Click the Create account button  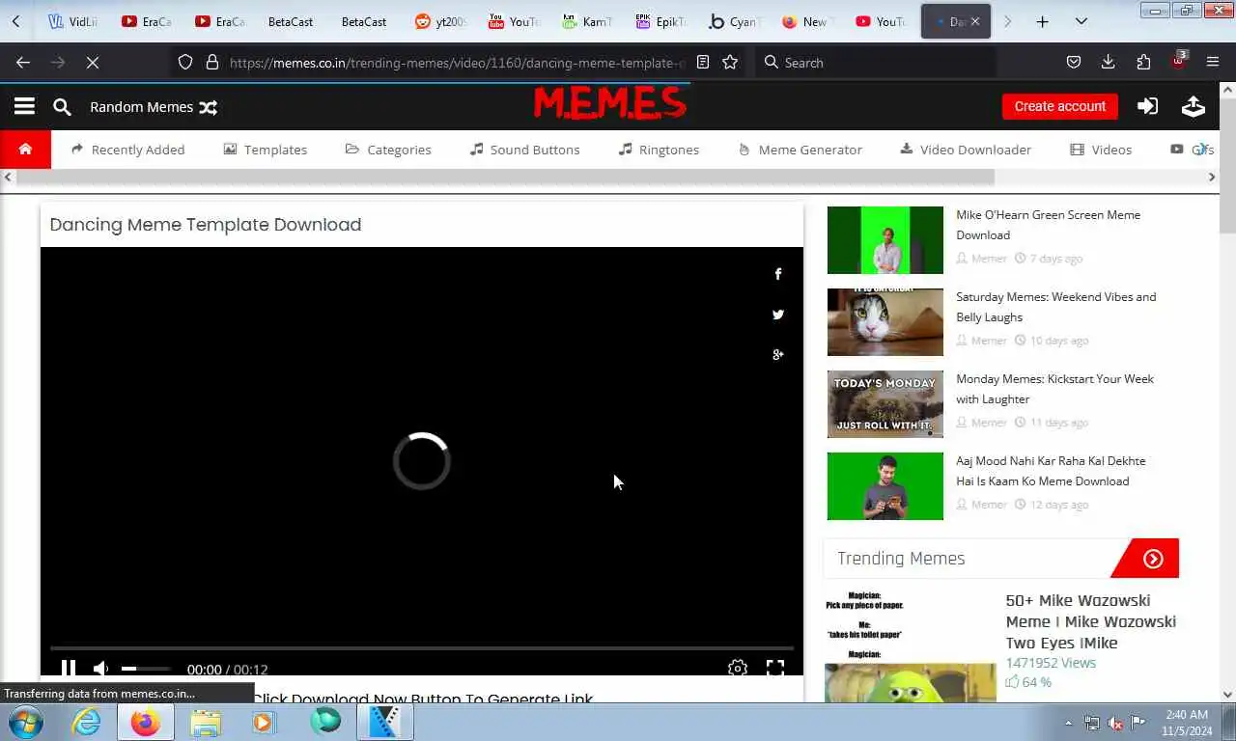[x=1059, y=106]
